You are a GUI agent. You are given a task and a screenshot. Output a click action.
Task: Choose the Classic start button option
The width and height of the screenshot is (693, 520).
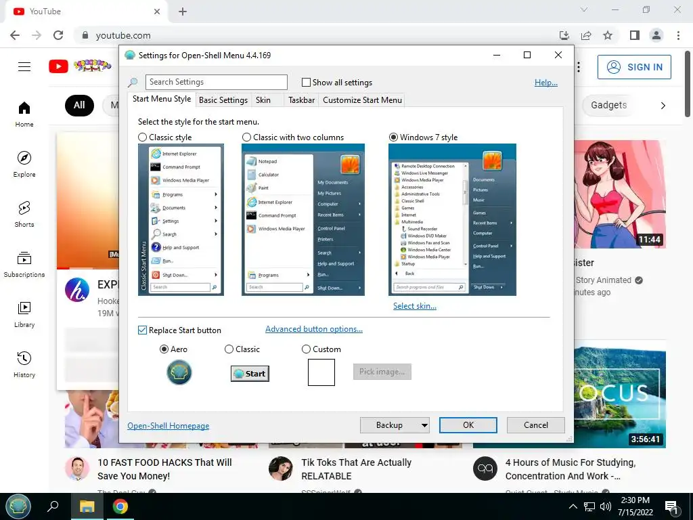229,349
